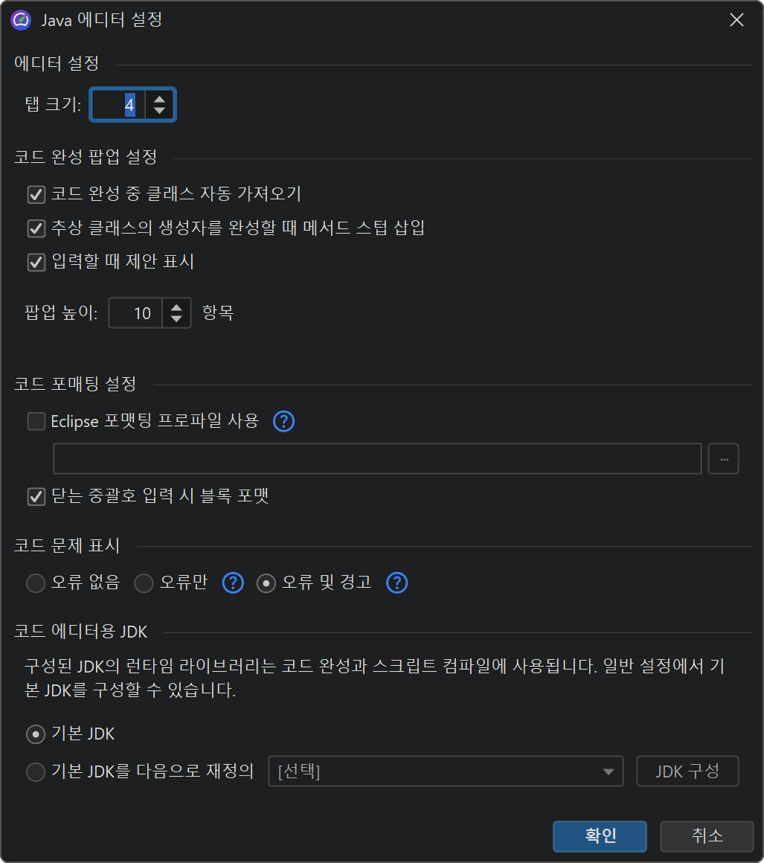
Task: Uncheck 입력할 때 제안 표시
Action: [36, 262]
